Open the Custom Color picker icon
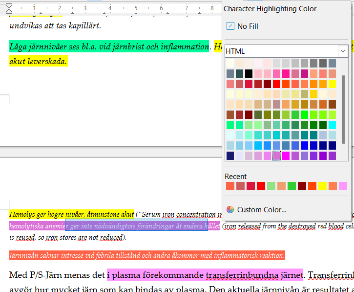The image size is (354, 292). pyautogui.click(x=230, y=210)
